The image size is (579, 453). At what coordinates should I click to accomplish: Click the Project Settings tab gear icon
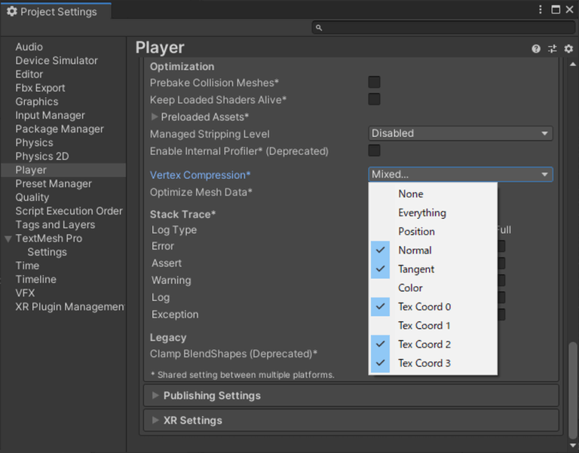pos(12,11)
